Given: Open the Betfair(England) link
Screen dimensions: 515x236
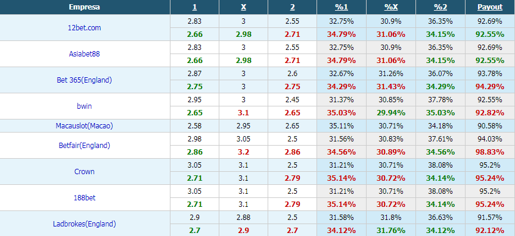Looking at the screenshot, I should click(85, 146).
